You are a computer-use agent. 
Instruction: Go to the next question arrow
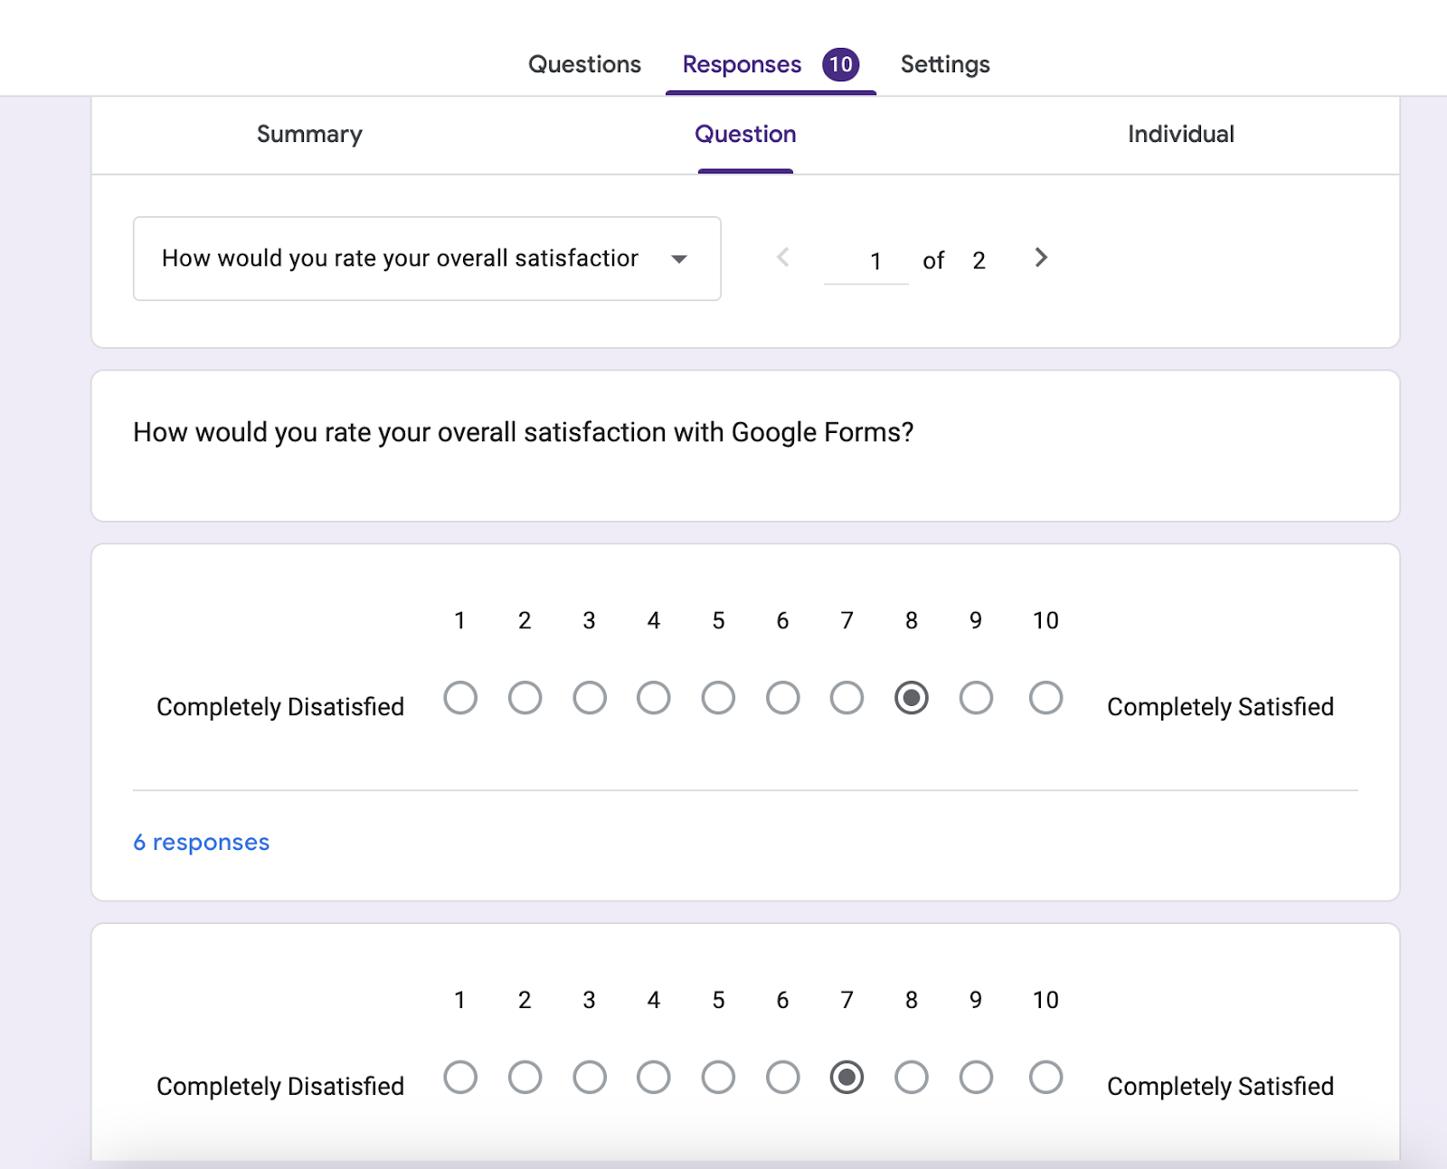[x=1041, y=259]
